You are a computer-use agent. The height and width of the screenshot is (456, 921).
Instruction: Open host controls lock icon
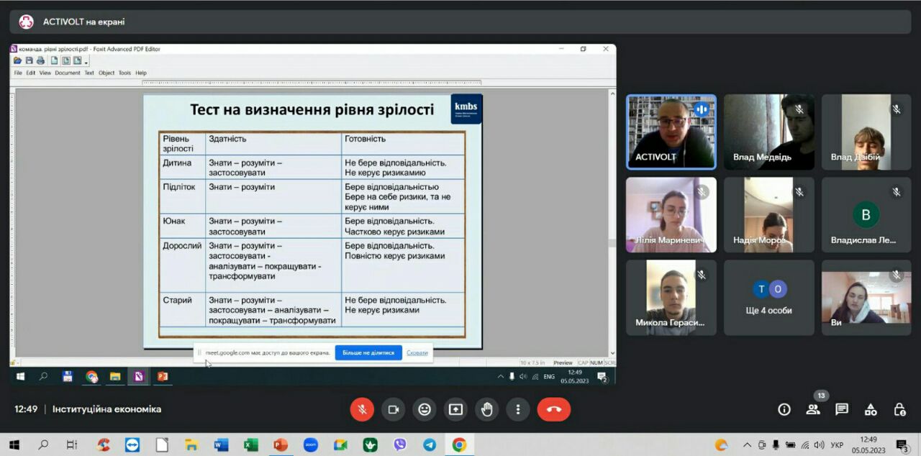pyautogui.click(x=899, y=409)
